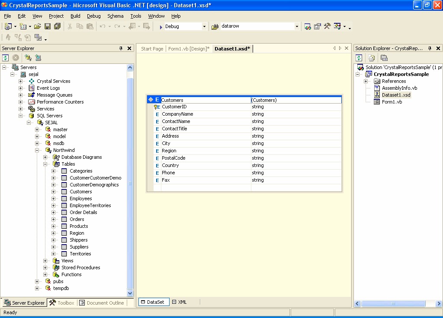
Task: Select the Save All toolbar icon
Action: point(58,26)
